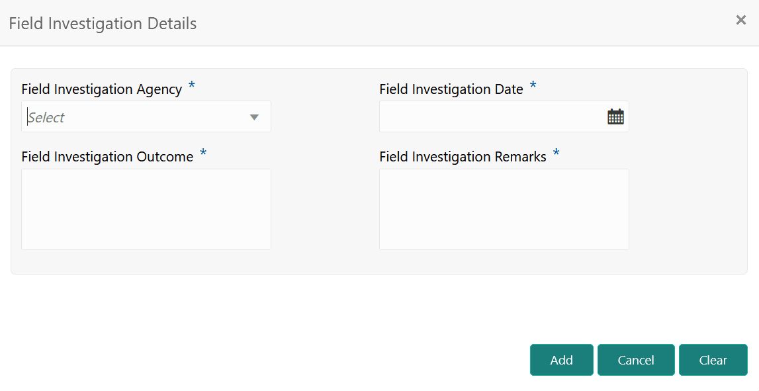Click the required asterisk beside Agency field

(191, 85)
